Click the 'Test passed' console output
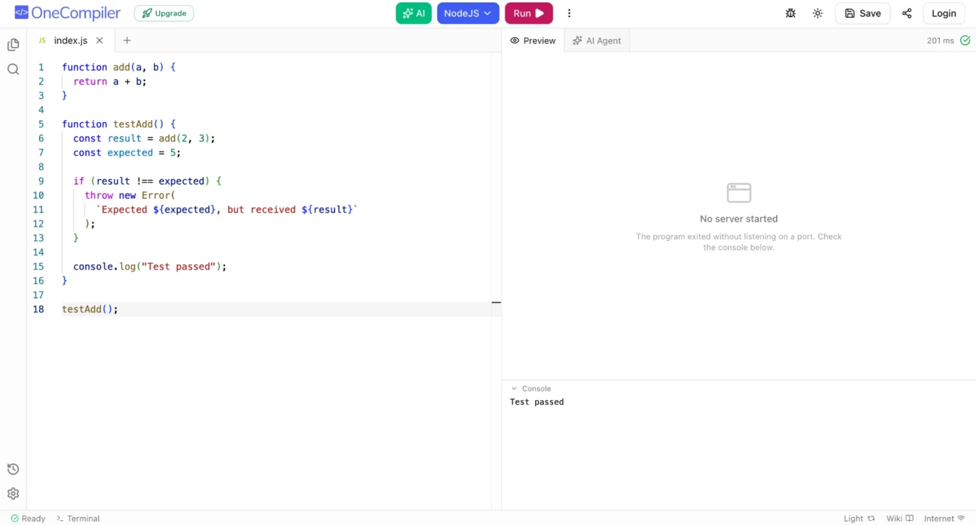The width and height of the screenshot is (976, 525). pos(537,402)
